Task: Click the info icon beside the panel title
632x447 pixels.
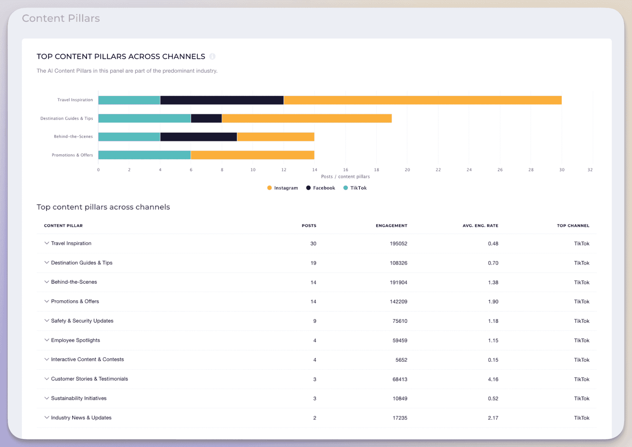Action: 212,57
